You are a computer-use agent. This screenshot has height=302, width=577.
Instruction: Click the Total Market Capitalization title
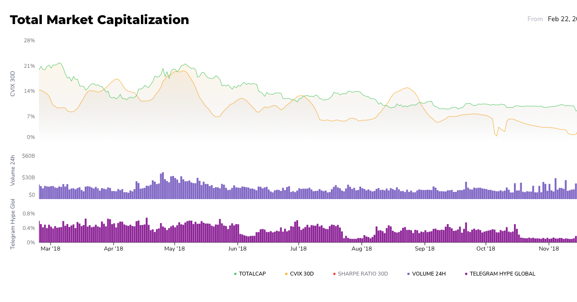(100, 20)
